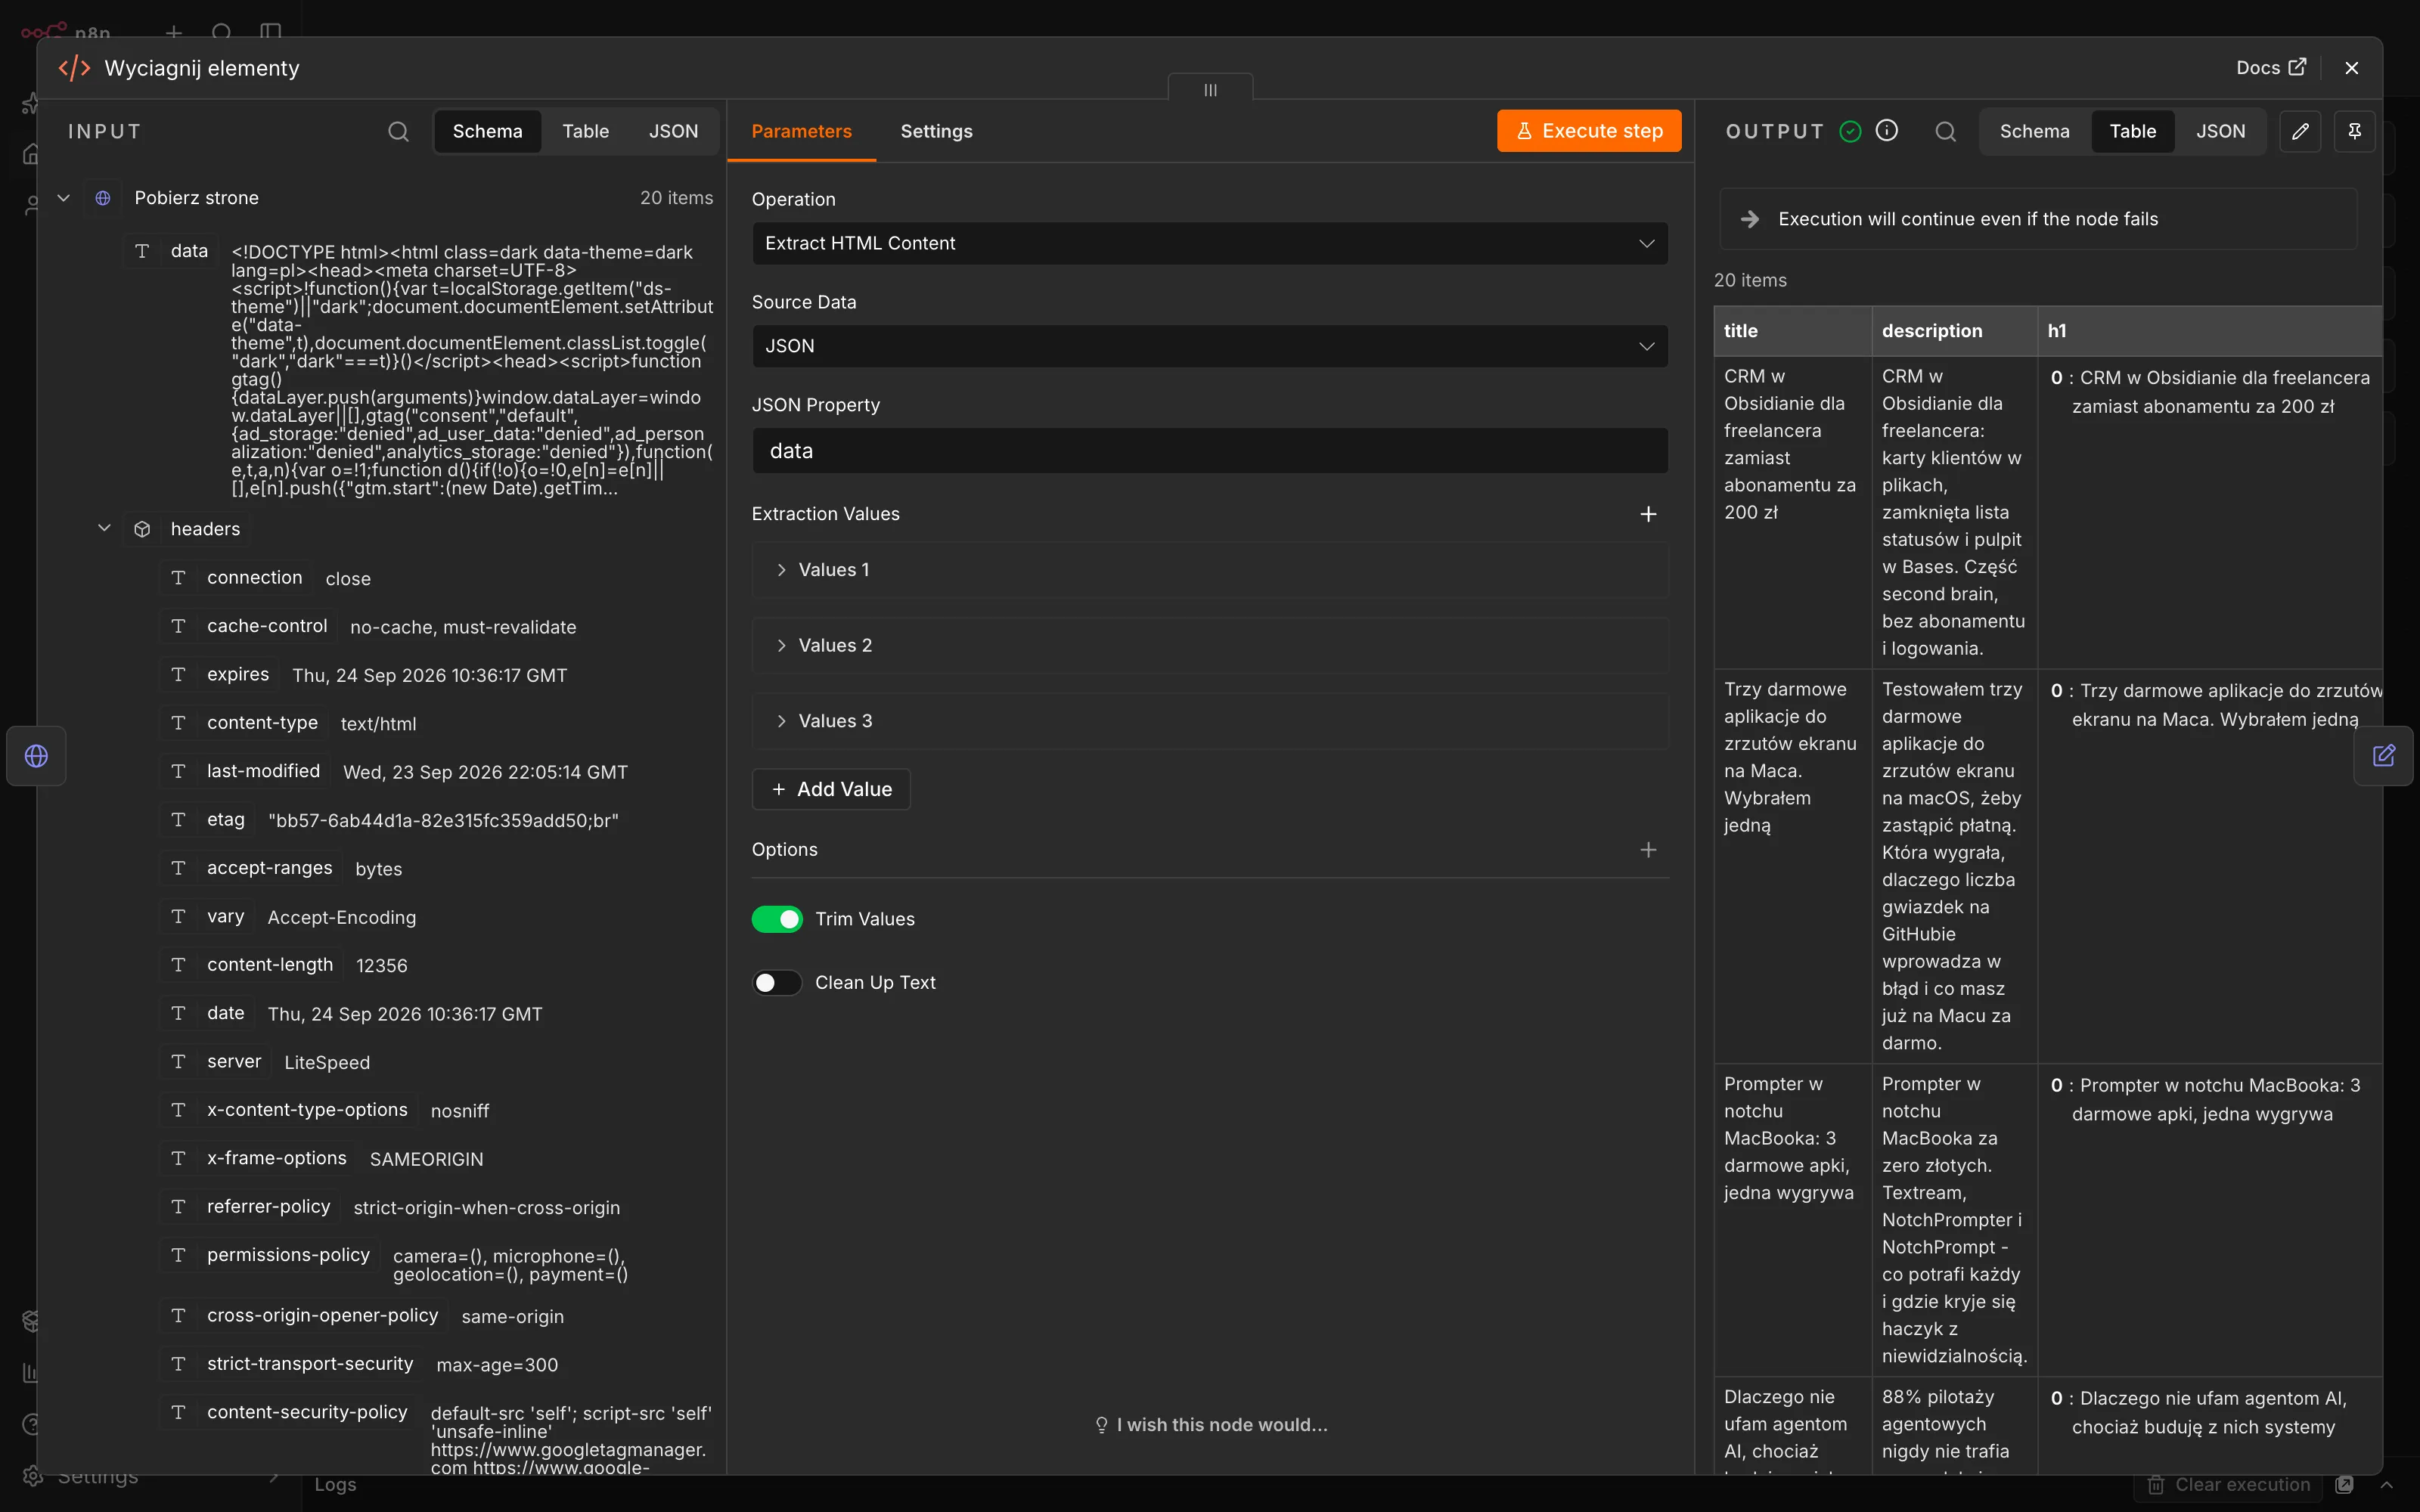2420x1512 pixels.
Task: Click the Add Value button
Action: (x=830, y=789)
